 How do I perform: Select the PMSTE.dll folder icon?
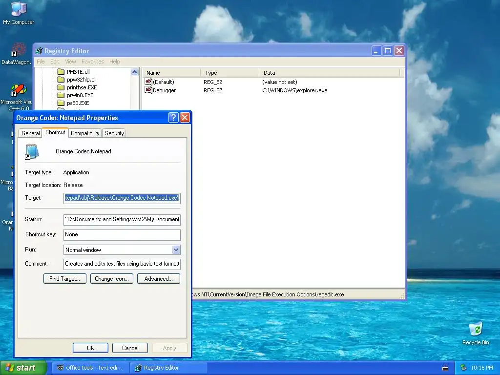[x=61, y=72]
